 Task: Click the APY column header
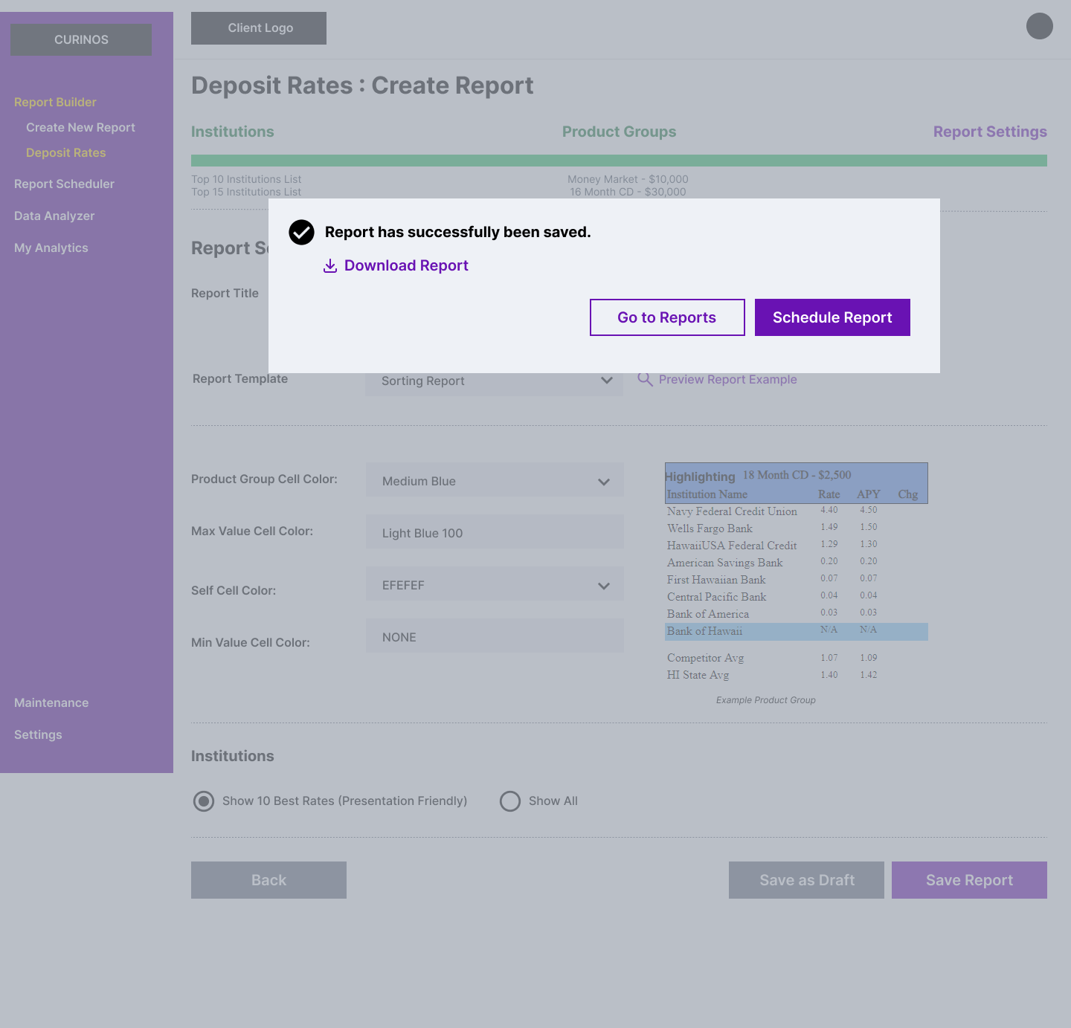coord(868,494)
